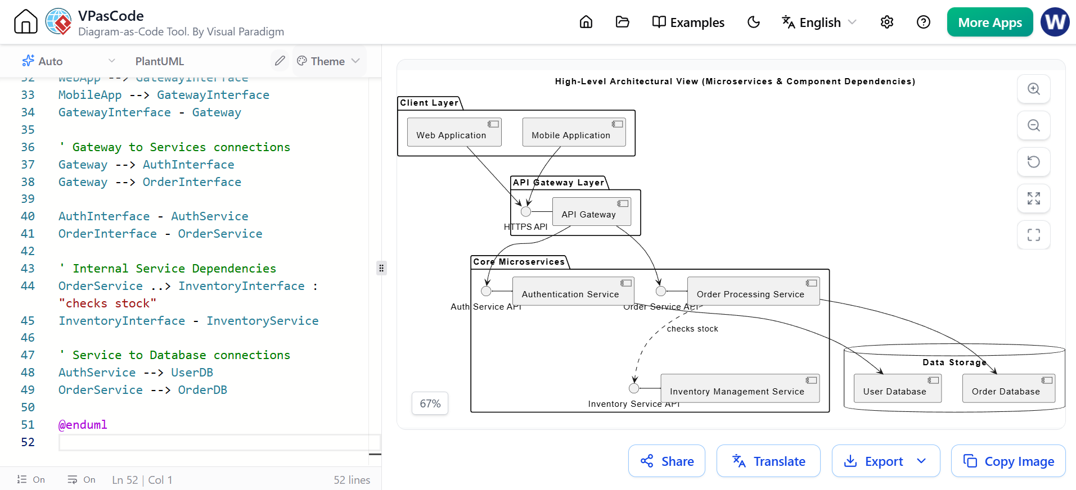Open the Examples menu
The height and width of the screenshot is (490, 1076).
pos(688,22)
